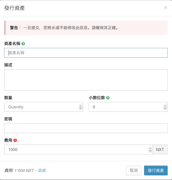The image size is (172, 180).
Task: Click inside the 描述 text area
Action: (86, 80)
